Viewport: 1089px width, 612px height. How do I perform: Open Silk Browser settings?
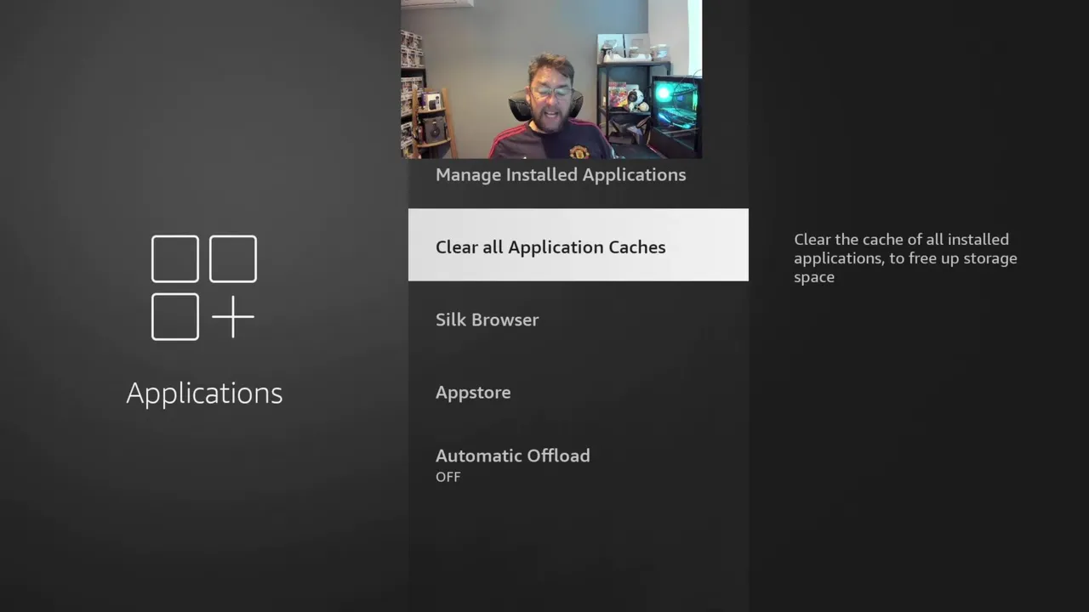(578, 320)
